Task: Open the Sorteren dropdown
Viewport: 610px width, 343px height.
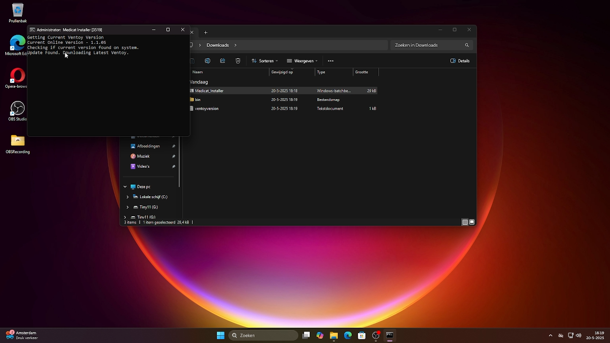Action: 264,61
